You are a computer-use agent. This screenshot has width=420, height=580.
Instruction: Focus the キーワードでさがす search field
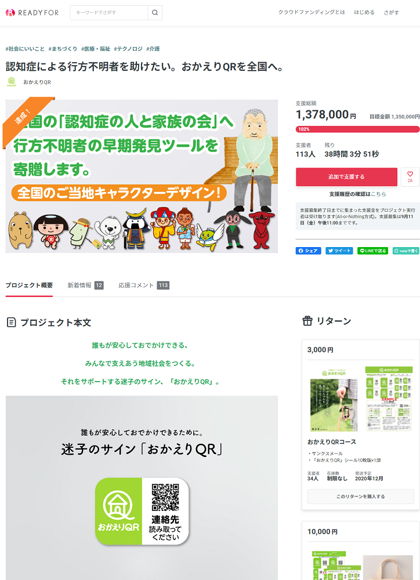109,13
